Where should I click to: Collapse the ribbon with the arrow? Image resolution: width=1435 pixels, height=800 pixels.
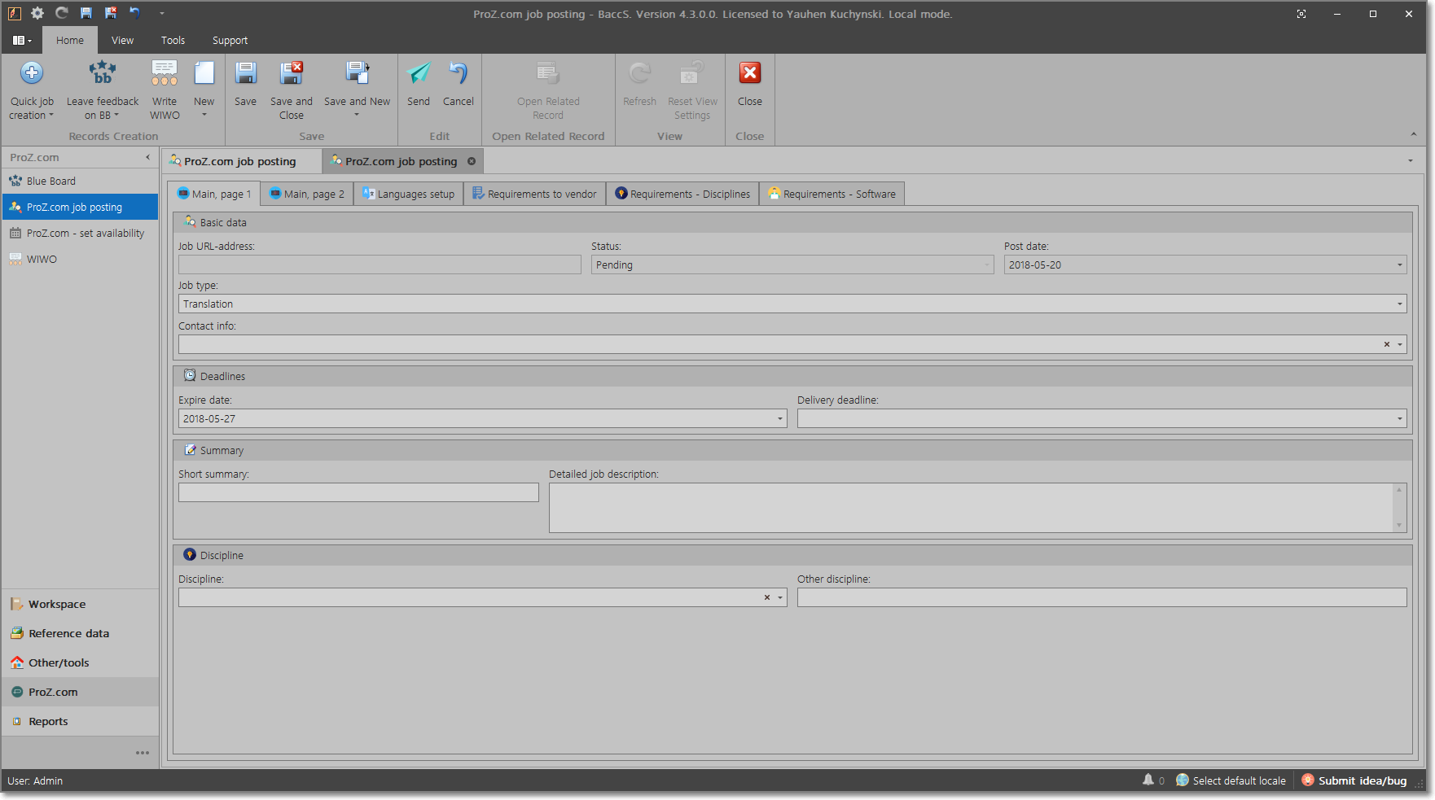pyautogui.click(x=1414, y=134)
